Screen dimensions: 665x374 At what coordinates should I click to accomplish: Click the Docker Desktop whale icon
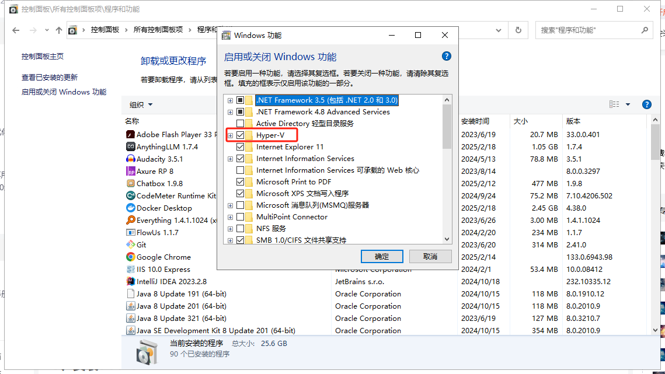coord(131,208)
